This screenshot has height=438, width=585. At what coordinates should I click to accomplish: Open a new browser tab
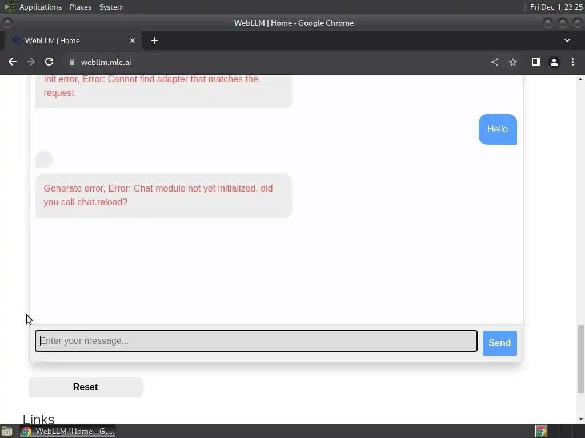coord(154,40)
